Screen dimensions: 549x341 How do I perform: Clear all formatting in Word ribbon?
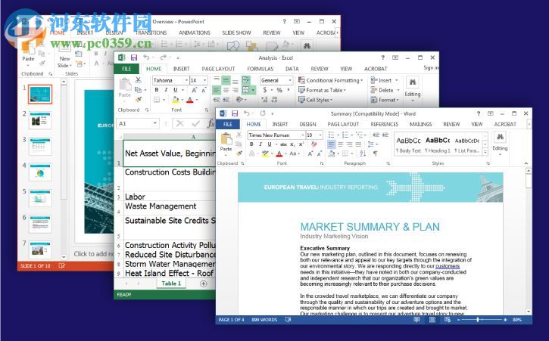[314, 144]
